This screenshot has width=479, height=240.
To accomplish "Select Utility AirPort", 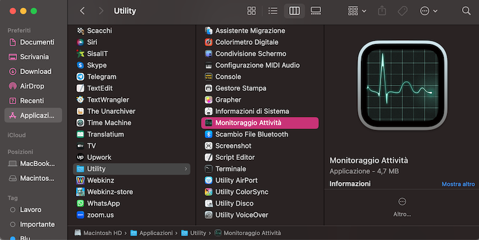I will 260,180.
